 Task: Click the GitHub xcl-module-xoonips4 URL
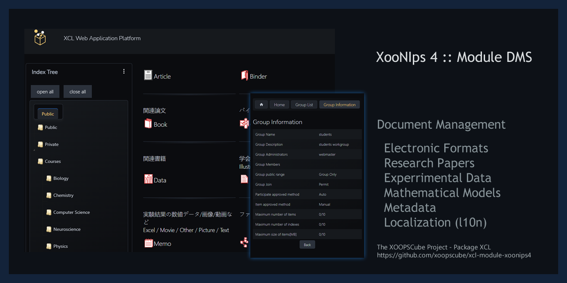454,255
